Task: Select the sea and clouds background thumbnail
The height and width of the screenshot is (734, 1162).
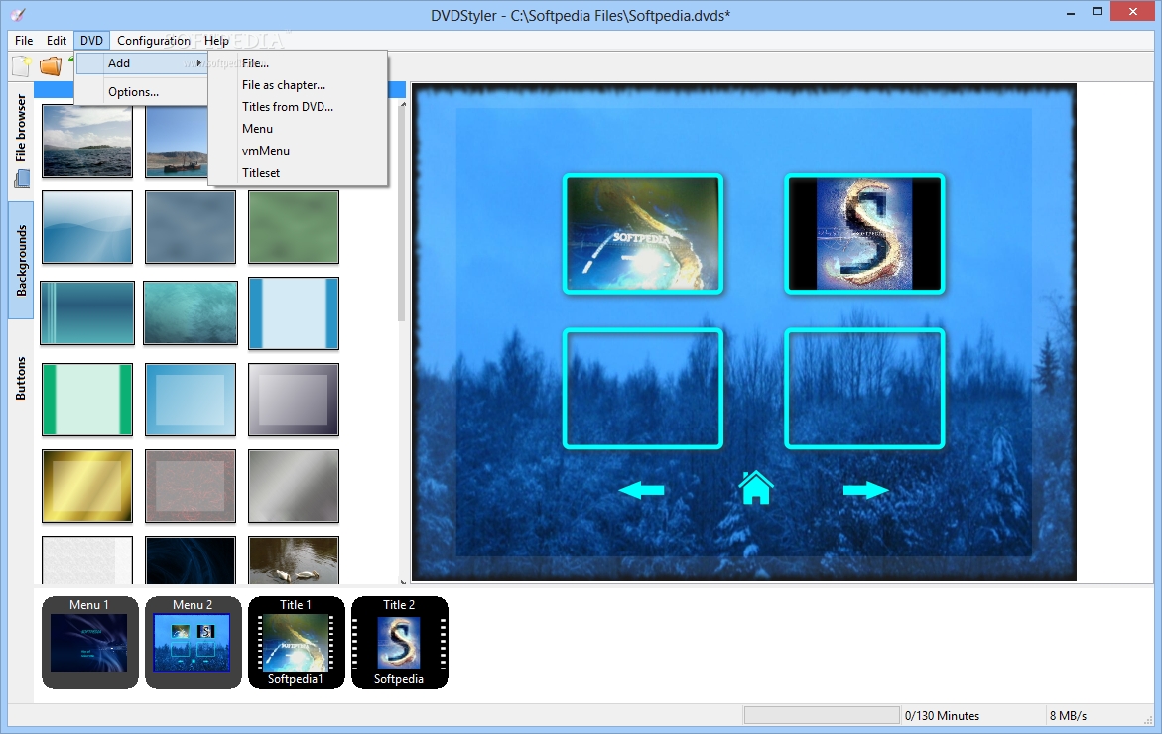Action: 87,141
